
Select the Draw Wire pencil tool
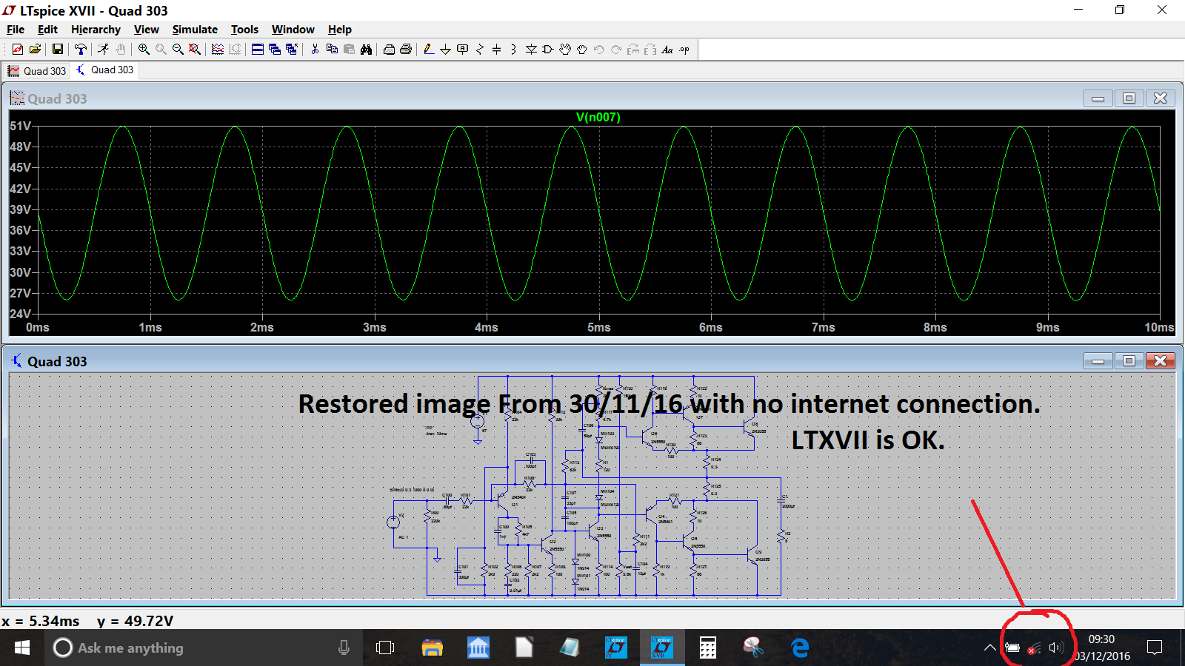428,50
